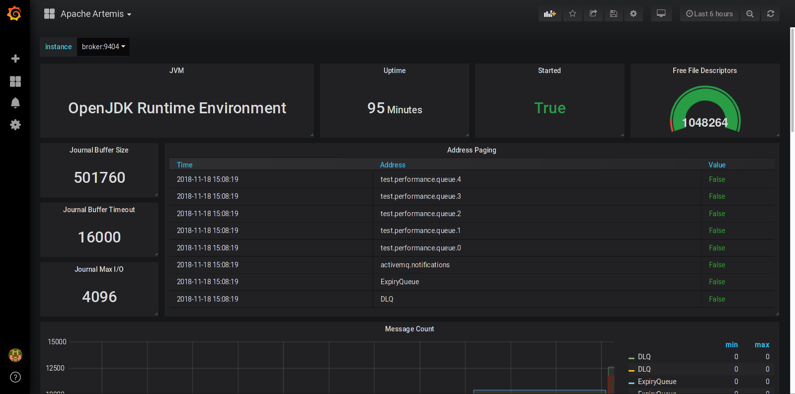Screen dimensions: 795x394
Task: Click the OpenJDK Runtime Environment value
Action: (177, 108)
